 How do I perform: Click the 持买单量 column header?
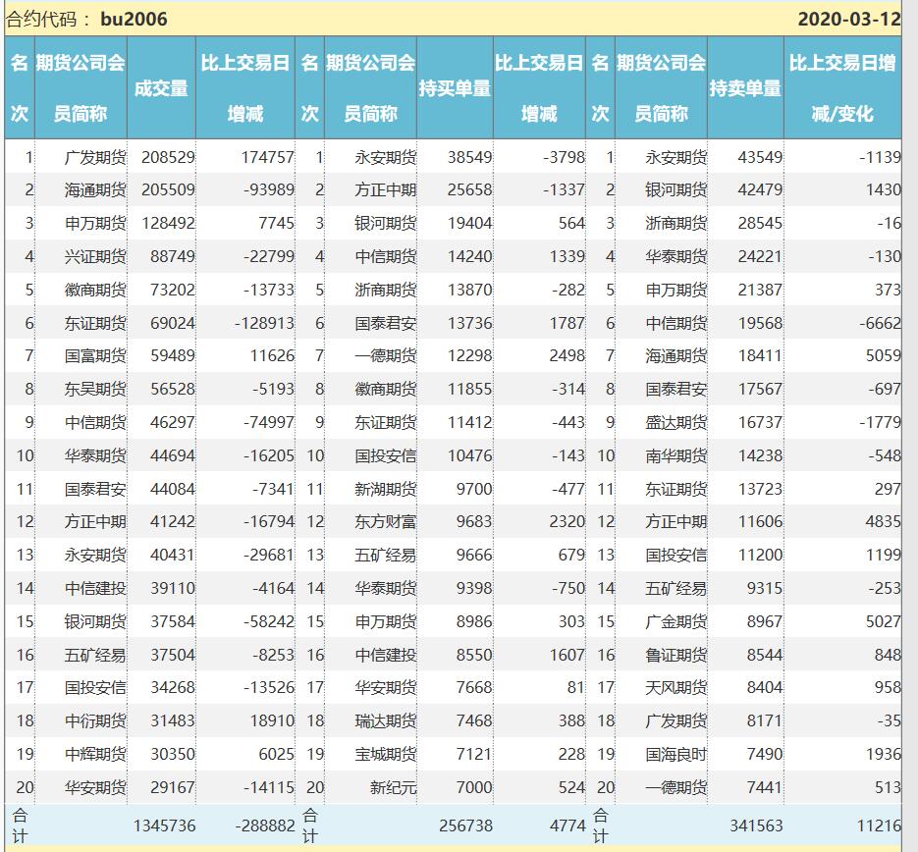(455, 88)
